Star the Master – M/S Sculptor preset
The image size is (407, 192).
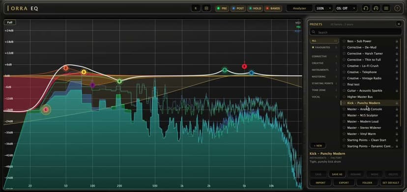[344, 115]
